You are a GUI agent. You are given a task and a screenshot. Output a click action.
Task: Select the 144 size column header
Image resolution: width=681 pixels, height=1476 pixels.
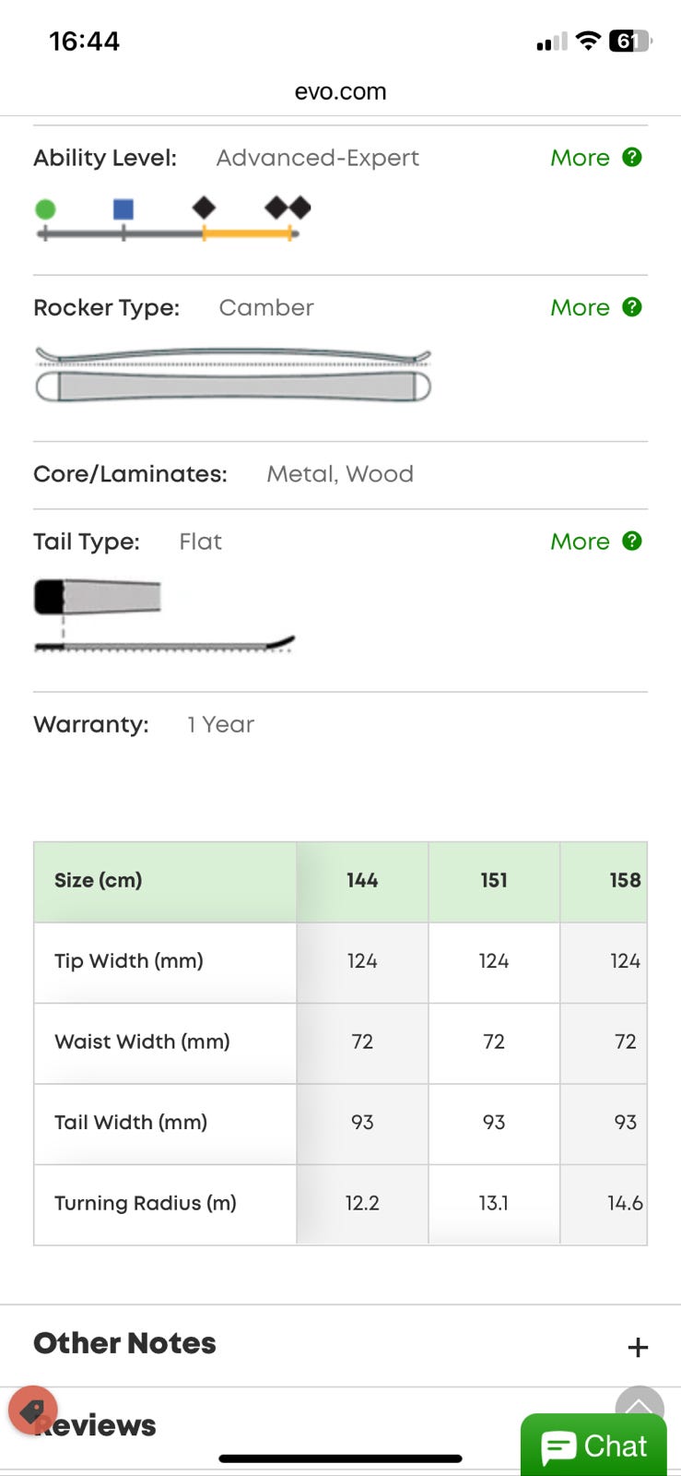pyautogui.click(x=362, y=881)
